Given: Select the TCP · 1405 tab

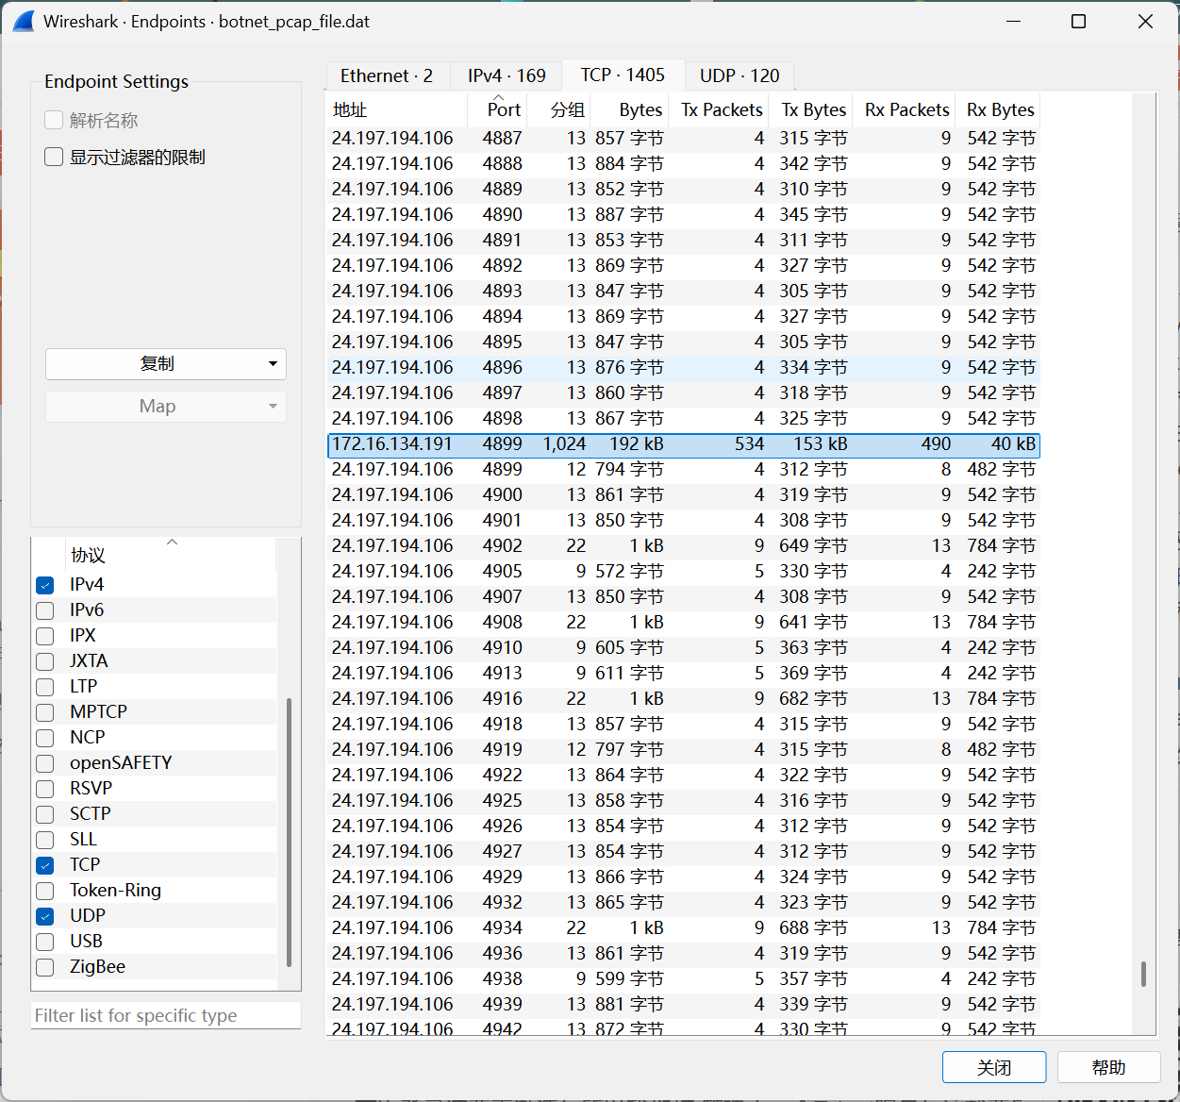Looking at the screenshot, I should pos(623,75).
